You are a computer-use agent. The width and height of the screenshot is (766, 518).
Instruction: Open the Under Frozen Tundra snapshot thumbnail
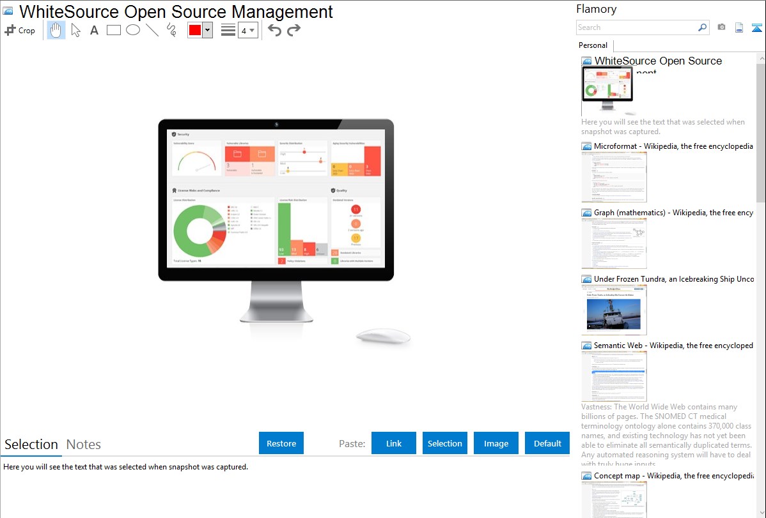tap(614, 310)
